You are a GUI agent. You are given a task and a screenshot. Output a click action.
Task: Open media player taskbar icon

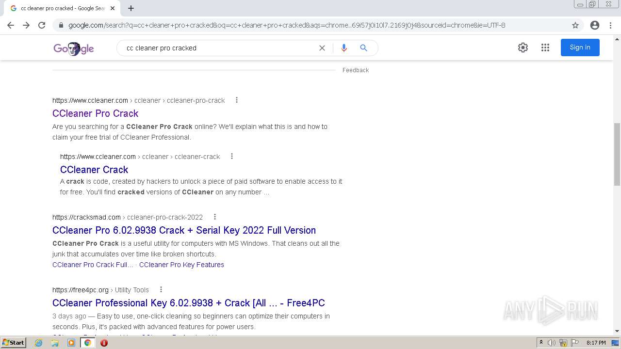[71, 343]
